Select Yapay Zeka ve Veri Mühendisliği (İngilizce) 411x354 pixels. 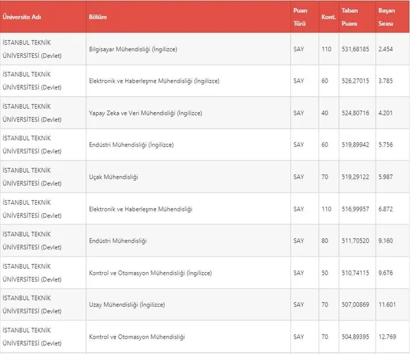(145, 113)
